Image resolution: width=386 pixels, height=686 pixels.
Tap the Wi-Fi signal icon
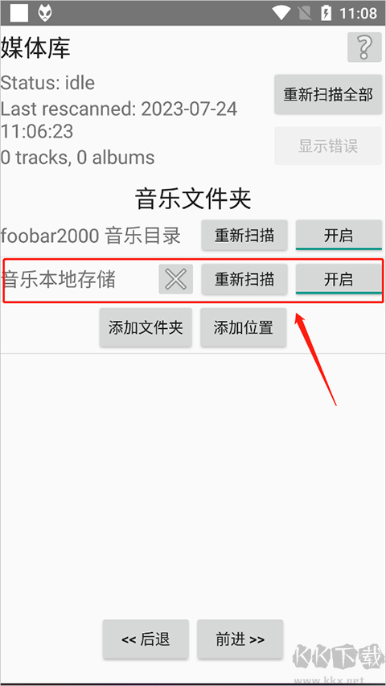click(x=281, y=13)
